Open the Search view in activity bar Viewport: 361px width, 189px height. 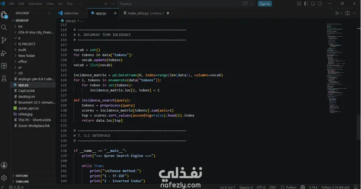4,28
